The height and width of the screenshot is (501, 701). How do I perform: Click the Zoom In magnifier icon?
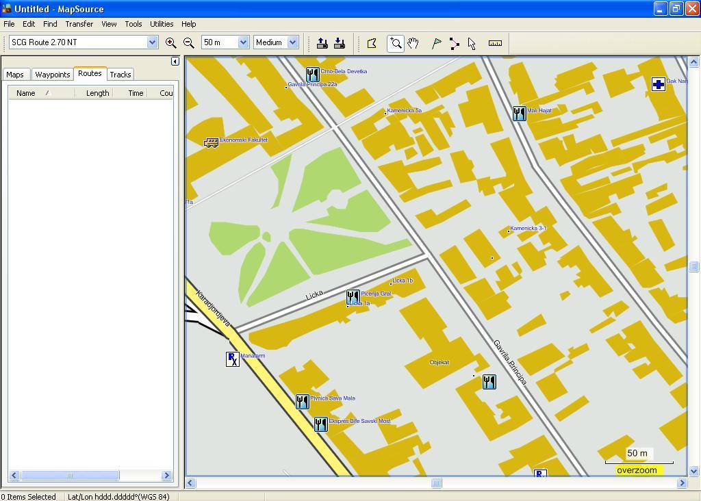click(x=171, y=42)
